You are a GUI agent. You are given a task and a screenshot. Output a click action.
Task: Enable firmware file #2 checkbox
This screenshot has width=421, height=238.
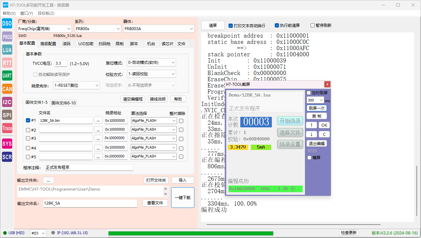click(28, 130)
